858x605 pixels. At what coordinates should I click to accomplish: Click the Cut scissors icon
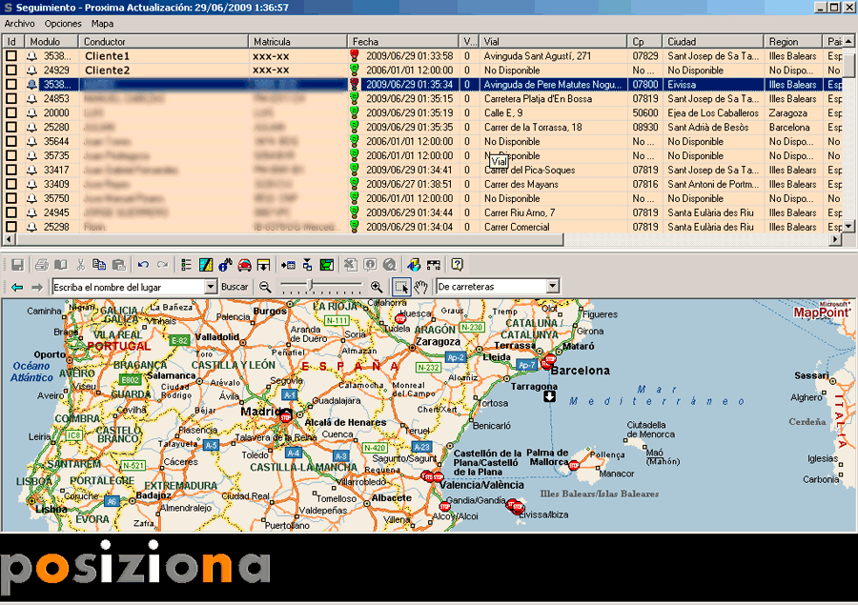pyautogui.click(x=80, y=265)
